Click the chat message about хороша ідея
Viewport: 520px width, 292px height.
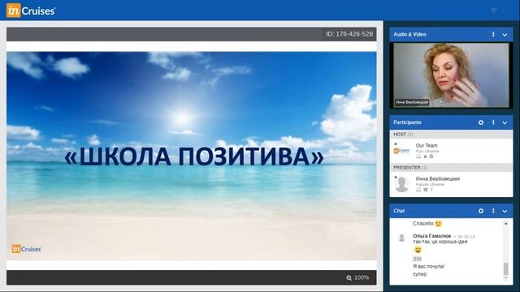pos(440,242)
